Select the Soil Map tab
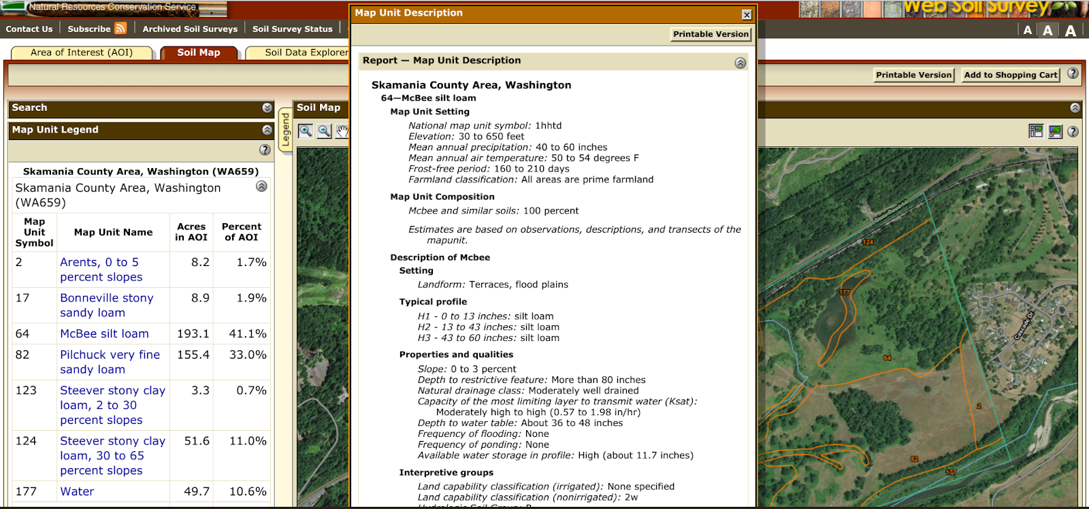 coord(199,52)
